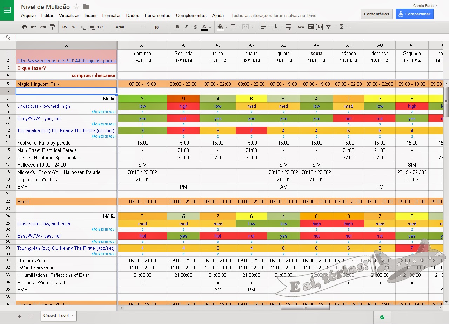Click the formula bar input field
Viewport: 449px width, 324px height.
click(x=232, y=37)
